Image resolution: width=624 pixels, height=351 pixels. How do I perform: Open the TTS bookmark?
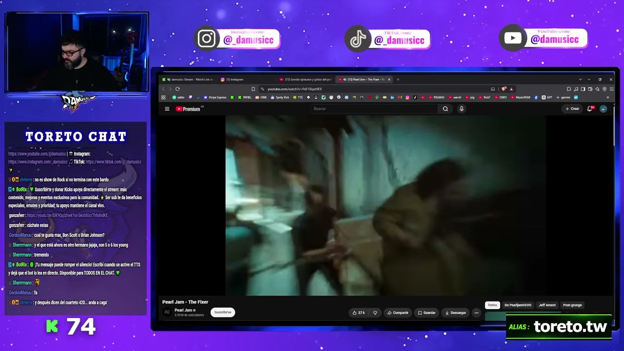[x=297, y=97]
